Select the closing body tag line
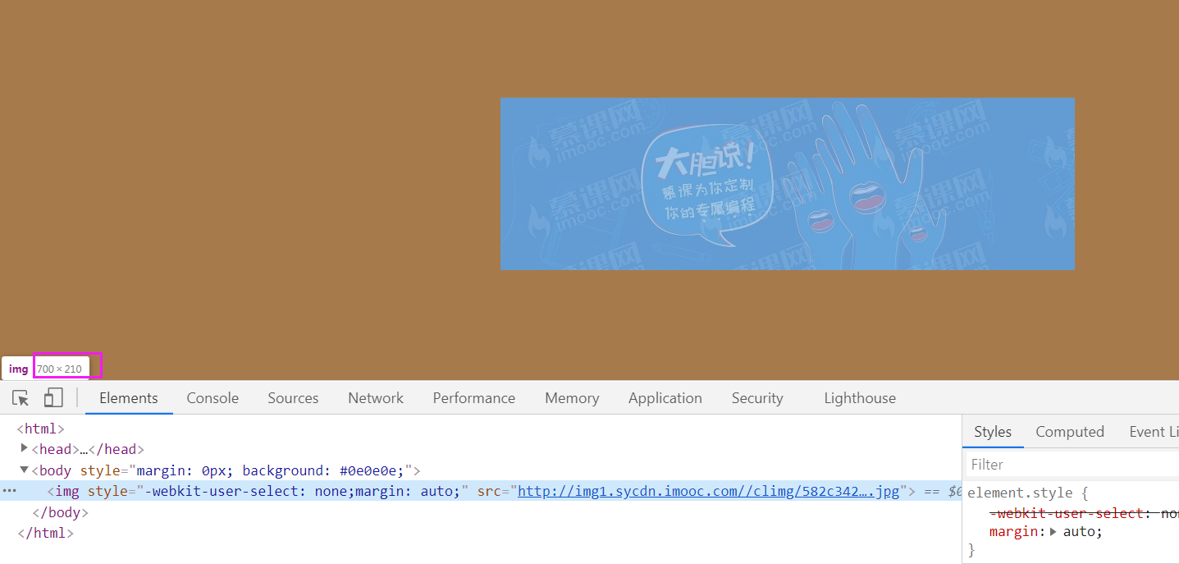Viewport: 1179px width, 564px height. (60, 512)
